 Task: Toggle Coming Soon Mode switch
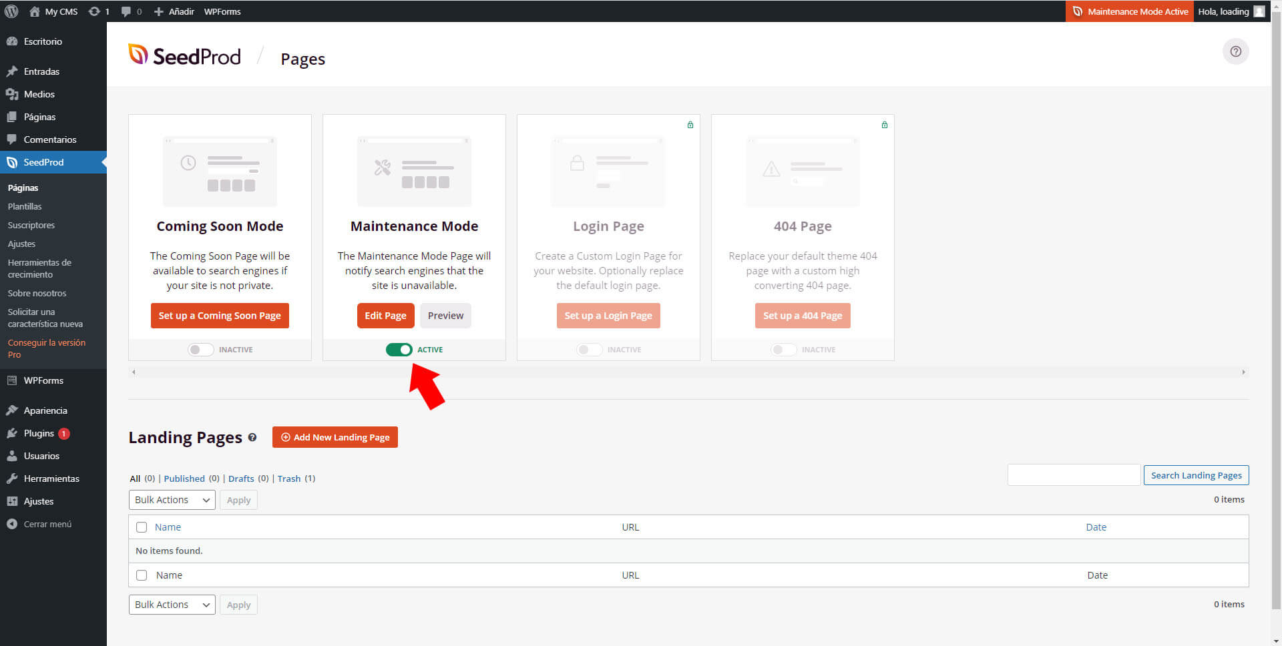tap(200, 350)
